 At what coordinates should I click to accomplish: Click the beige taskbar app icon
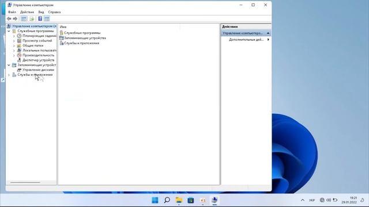coord(202,200)
